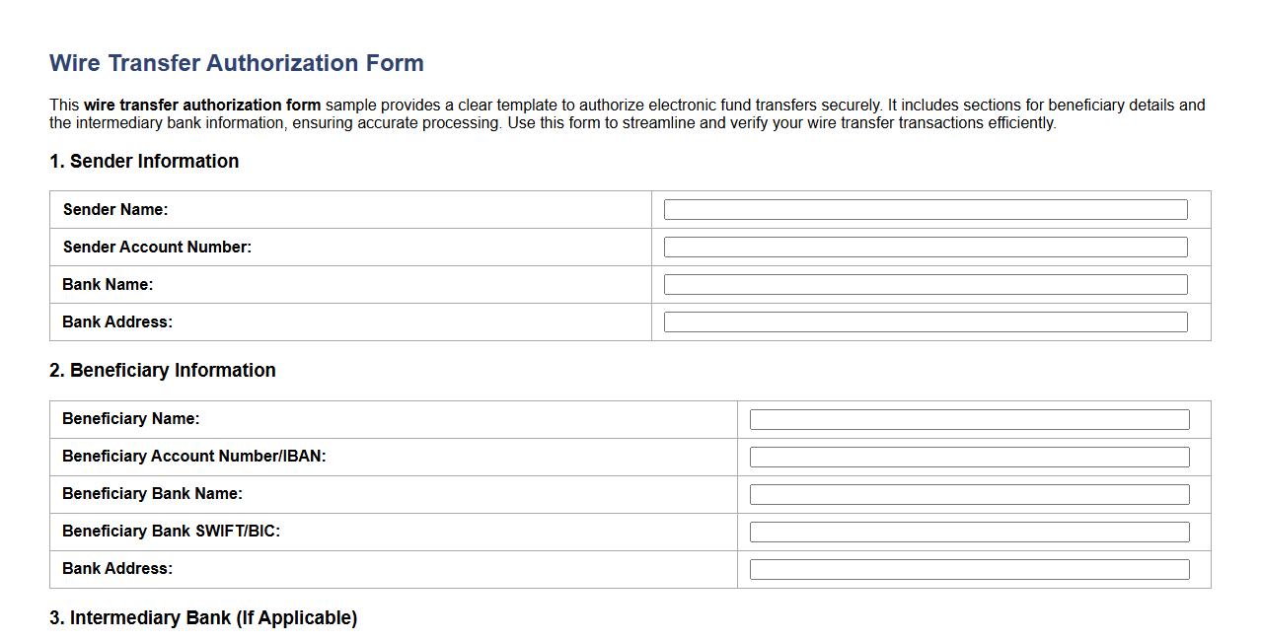Click the Sender Name input field
The height and width of the screenshot is (641, 1261).
click(x=925, y=209)
